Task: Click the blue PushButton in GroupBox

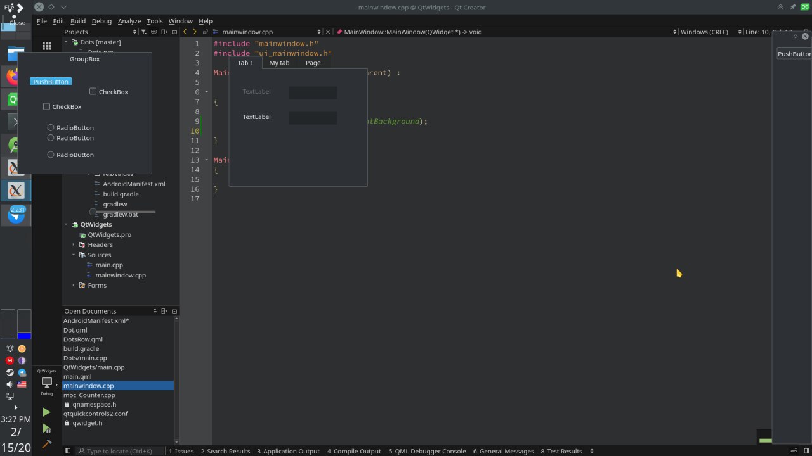Action: pyautogui.click(x=51, y=82)
